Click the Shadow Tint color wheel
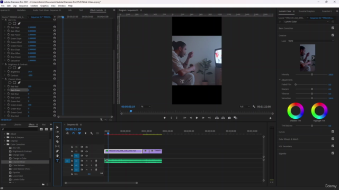The image size is (339, 190). 296,111
